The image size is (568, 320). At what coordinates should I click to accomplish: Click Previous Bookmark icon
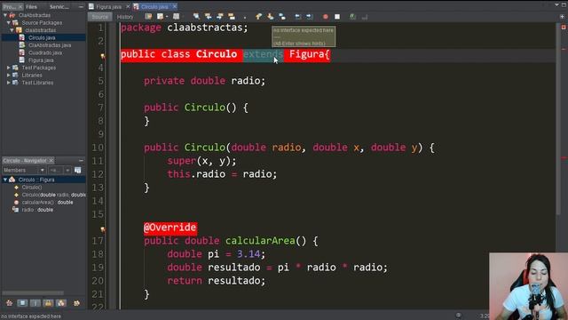258,17
